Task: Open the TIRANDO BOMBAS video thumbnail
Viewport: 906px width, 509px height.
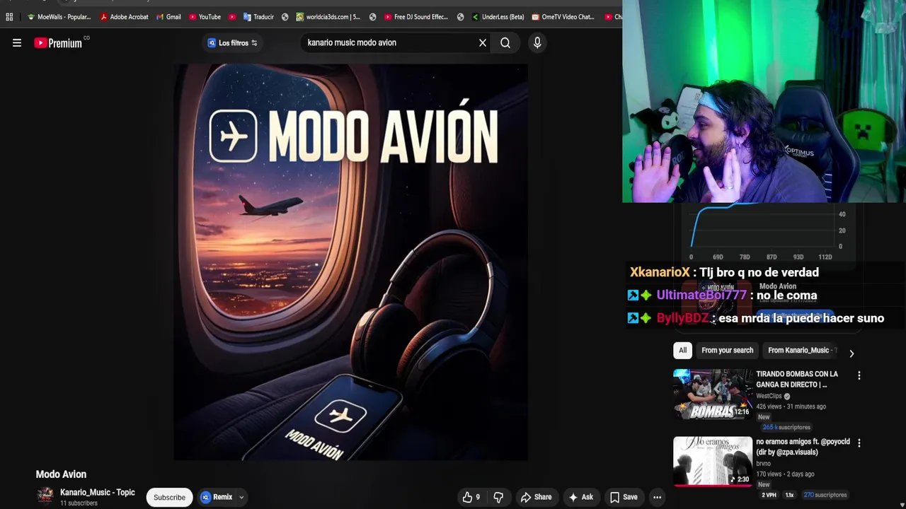Action: [712, 394]
